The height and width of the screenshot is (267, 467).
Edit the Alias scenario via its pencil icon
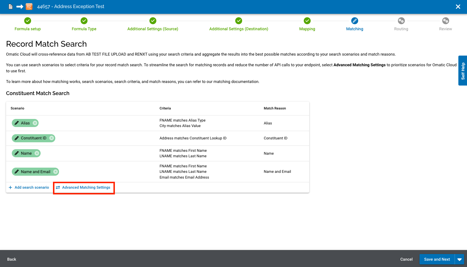[17, 123]
